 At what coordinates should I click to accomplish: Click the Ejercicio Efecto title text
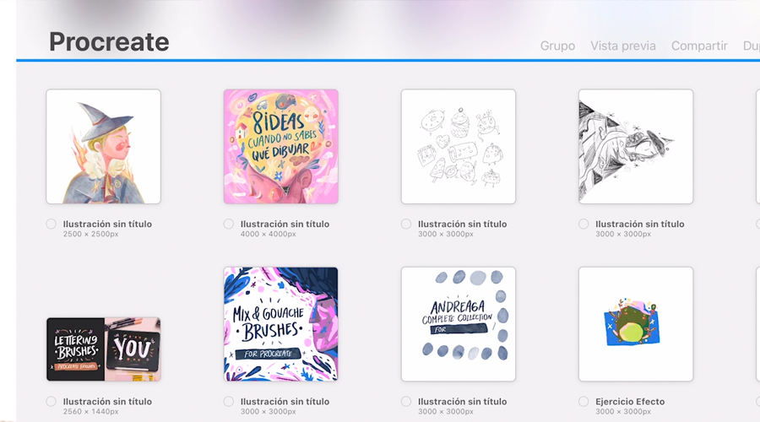pos(630,402)
